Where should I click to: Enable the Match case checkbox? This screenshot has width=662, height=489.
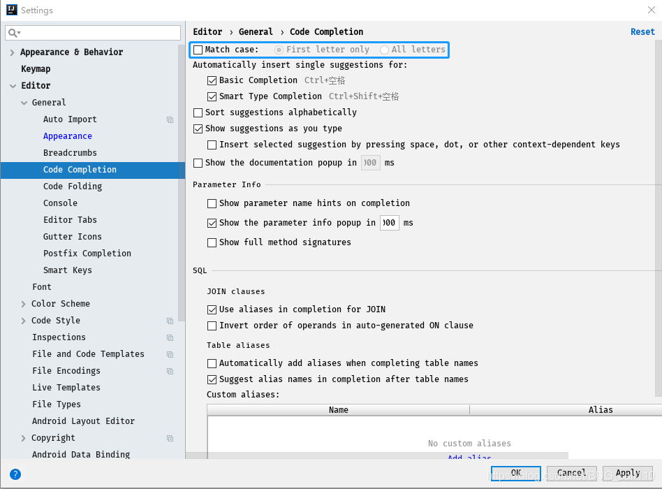coord(199,49)
